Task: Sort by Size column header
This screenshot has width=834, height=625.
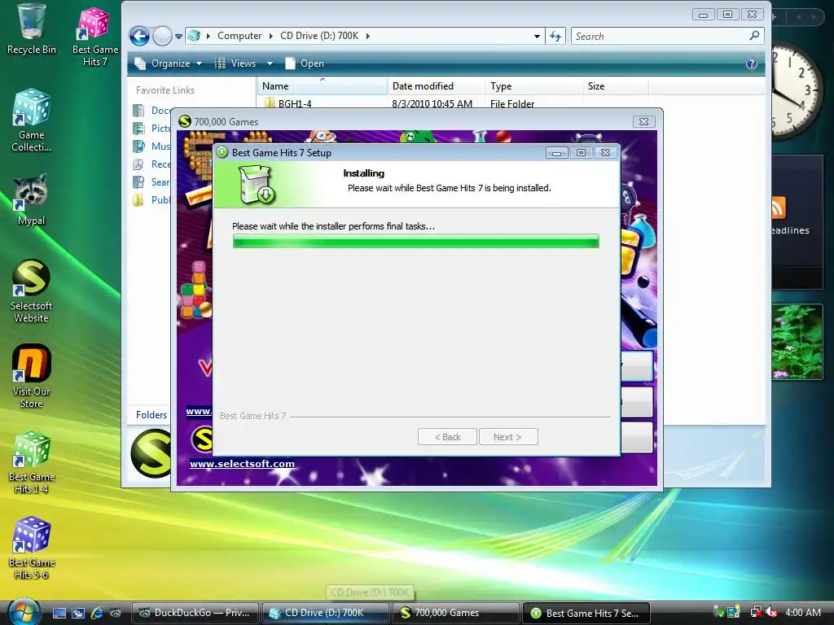Action: point(616,86)
